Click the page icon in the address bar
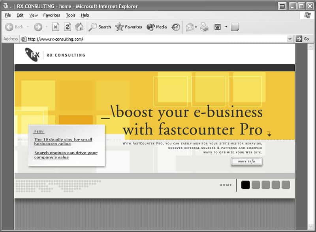Viewport: 316px width, 232px height. click(24, 39)
